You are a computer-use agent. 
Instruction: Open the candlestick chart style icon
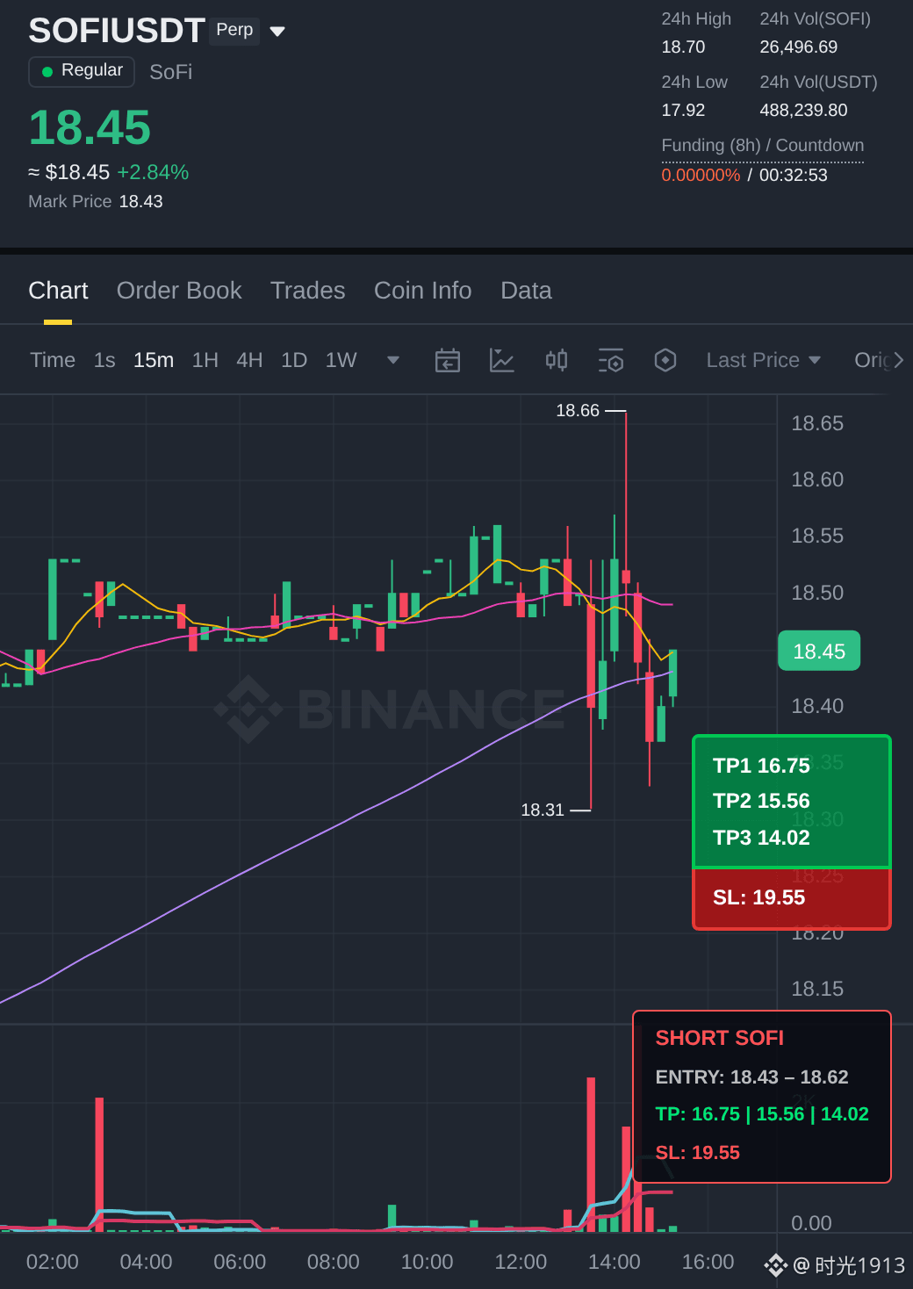click(x=557, y=360)
